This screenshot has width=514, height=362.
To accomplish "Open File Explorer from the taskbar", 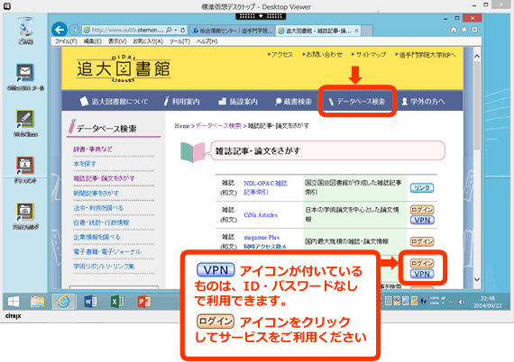I will 37,302.
